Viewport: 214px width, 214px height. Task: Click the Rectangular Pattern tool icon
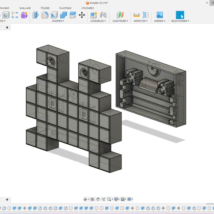(x=15, y=15)
